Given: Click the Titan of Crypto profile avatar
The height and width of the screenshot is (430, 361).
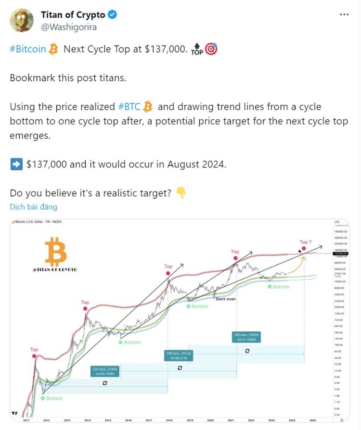Looking at the screenshot, I should tap(22, 20).
